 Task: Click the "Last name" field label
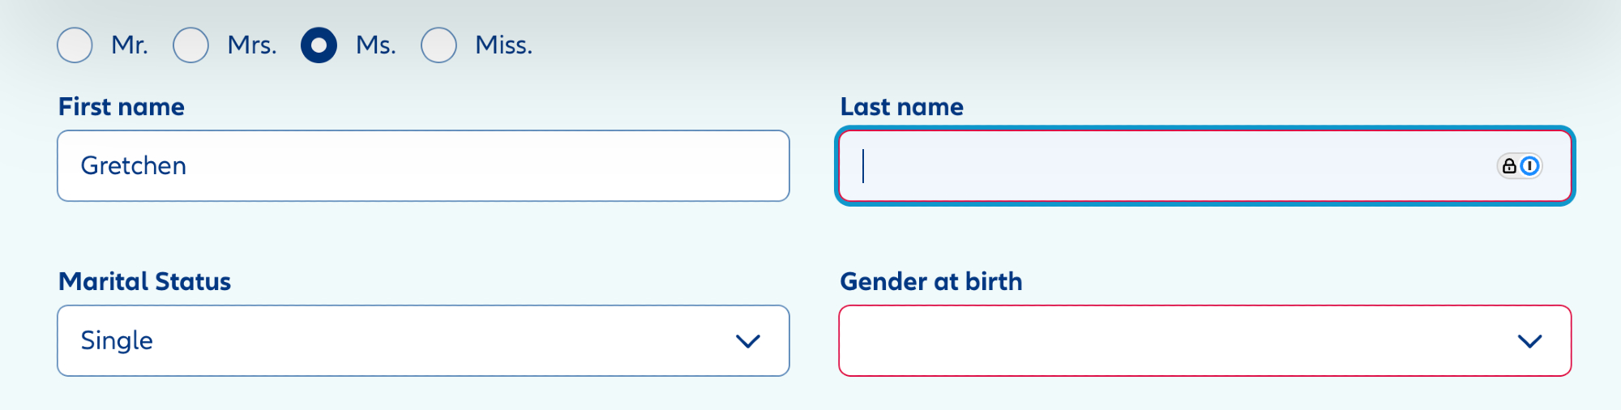pos(902,107)
